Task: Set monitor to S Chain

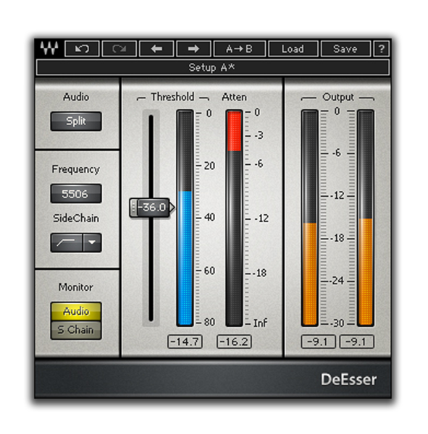Action: point(76,330)
